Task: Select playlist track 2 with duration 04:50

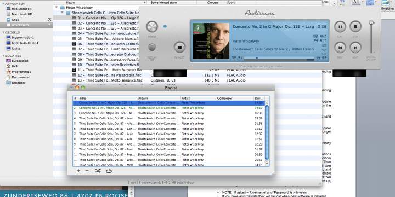Action: click(x=169, y=108)
